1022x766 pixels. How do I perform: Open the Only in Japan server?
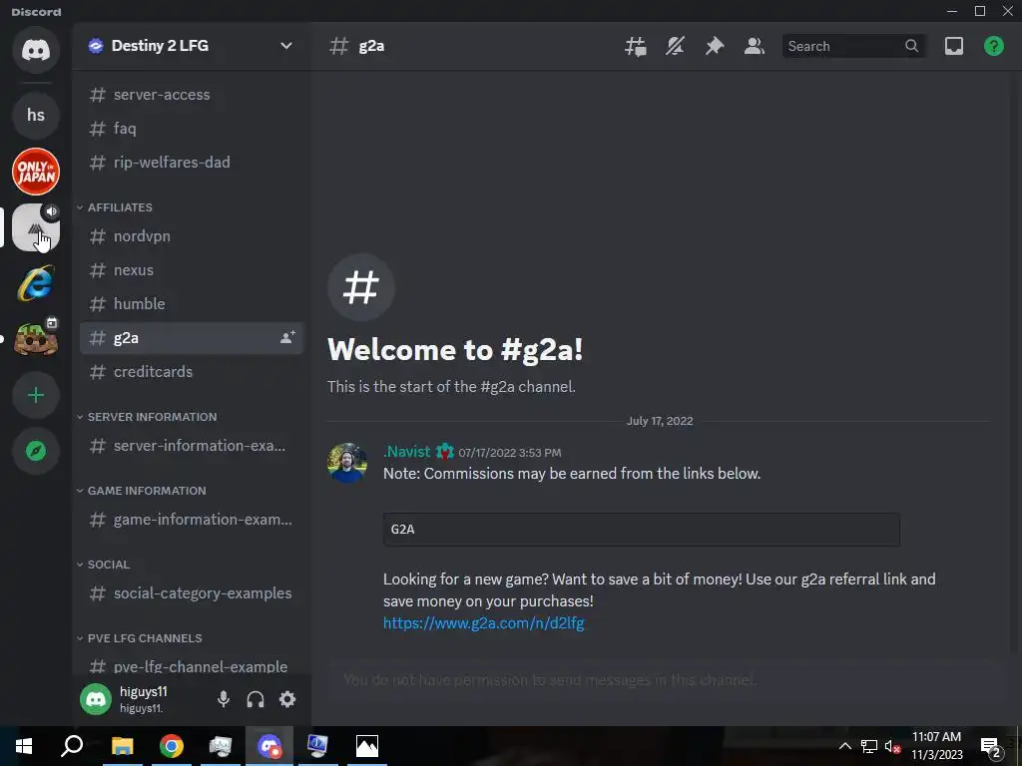pyautogui.click(x=36, y=172)
